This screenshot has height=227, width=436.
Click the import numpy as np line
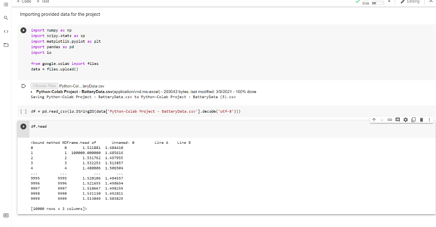click(x=51, y=30)
